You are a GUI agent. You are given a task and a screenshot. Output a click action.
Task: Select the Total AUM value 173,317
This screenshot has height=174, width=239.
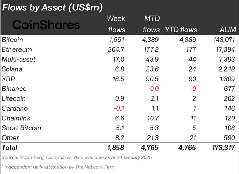[223, 148]
